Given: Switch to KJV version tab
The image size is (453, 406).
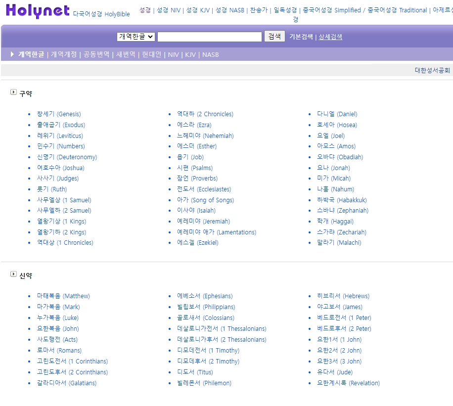Looking at the screenshot, I should [190, 54].
